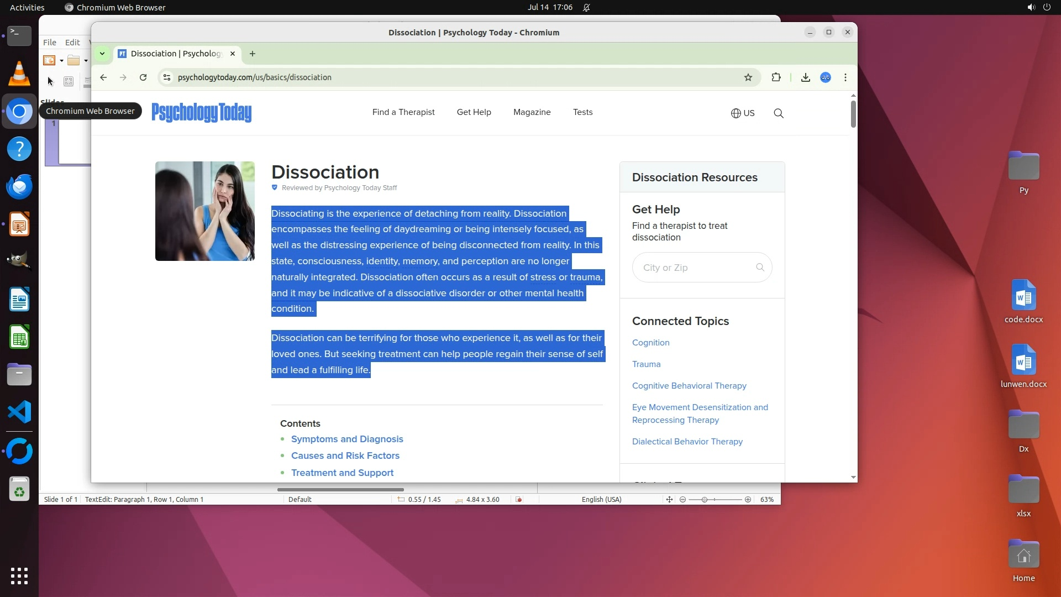The height and width of the screenshot is (597, 1061).
Task: Open the Magazine menu item
Action: 532,112
